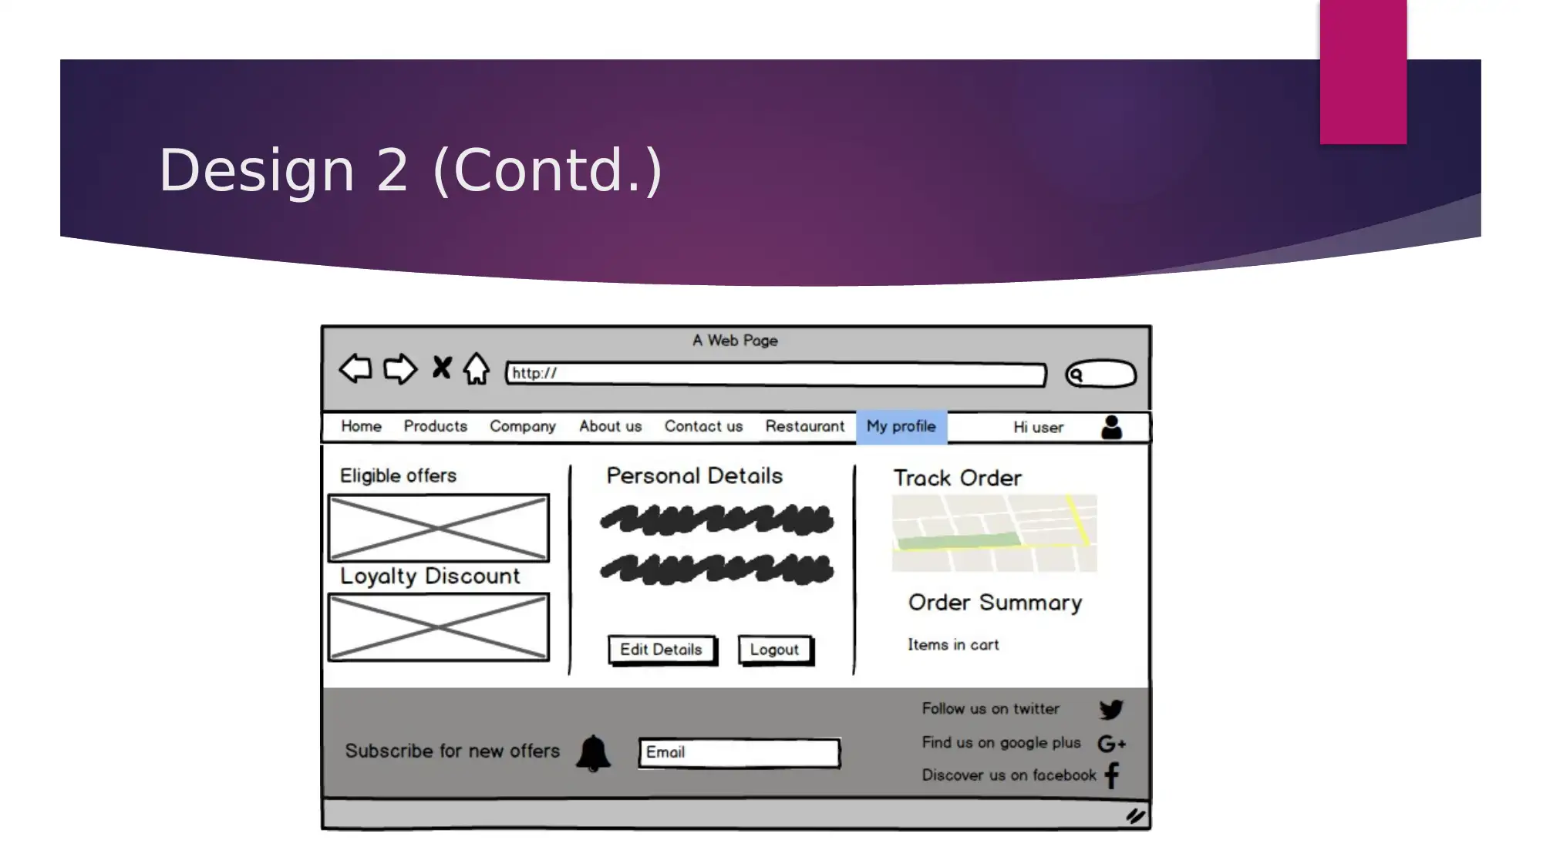The width and height of the screenshot is (1543, 867).
Task: Click the Logout button
Action: [775, 650]
